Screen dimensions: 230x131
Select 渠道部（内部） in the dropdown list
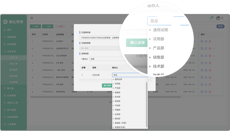(120, 123)
